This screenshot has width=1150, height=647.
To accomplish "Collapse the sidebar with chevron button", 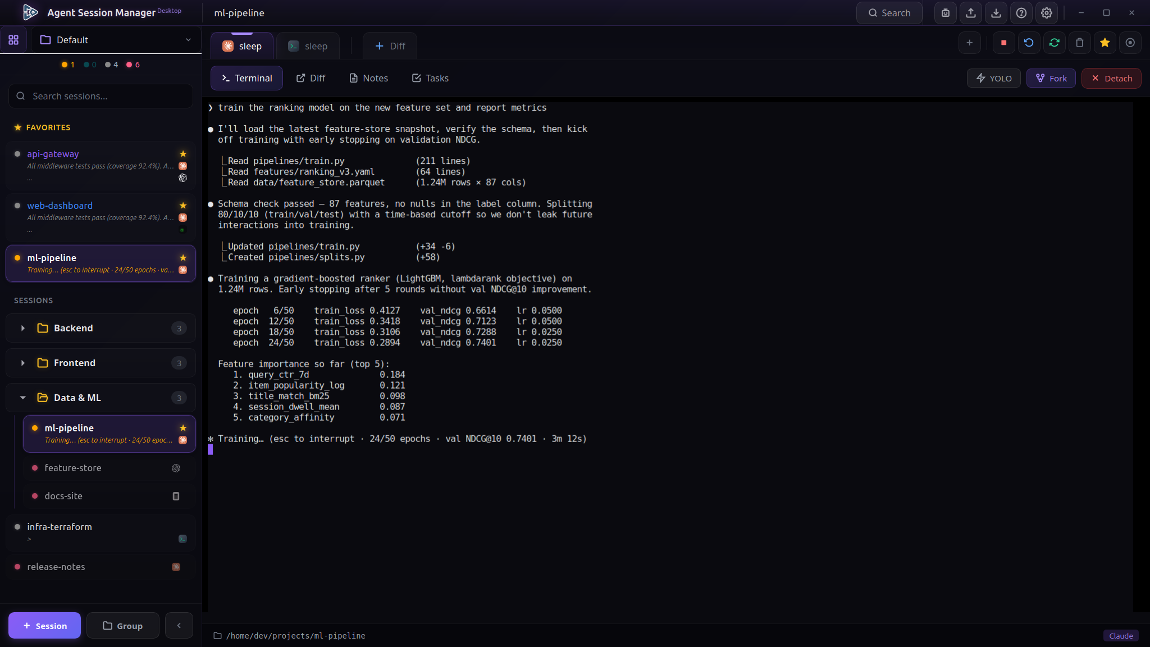I will point(179,625).
